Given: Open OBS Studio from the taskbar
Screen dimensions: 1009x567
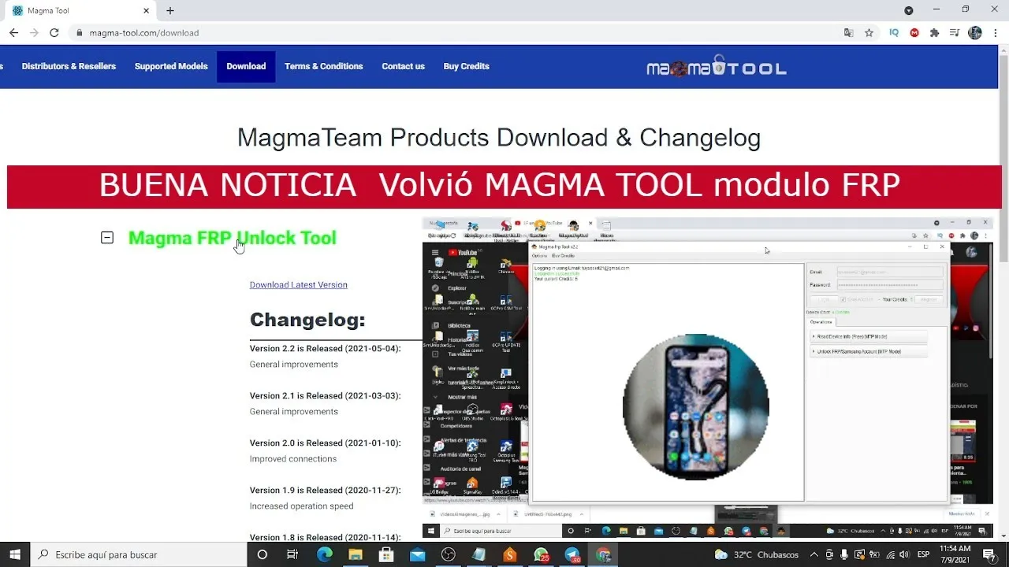Looking at the screenshot, I should 449,554.
